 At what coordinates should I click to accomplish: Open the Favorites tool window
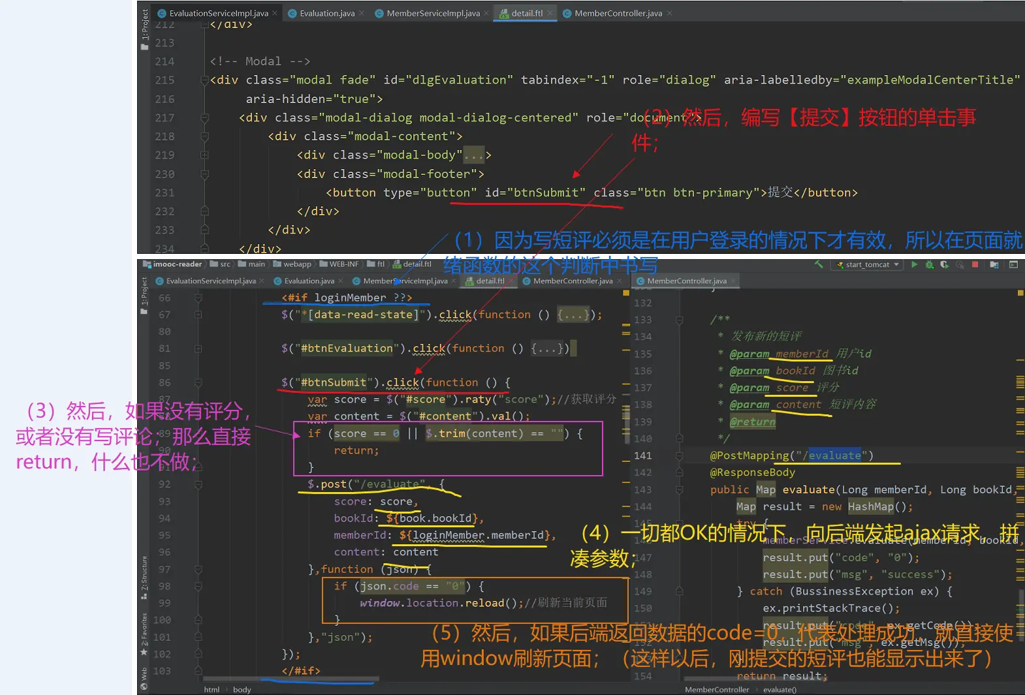[144, 629]
